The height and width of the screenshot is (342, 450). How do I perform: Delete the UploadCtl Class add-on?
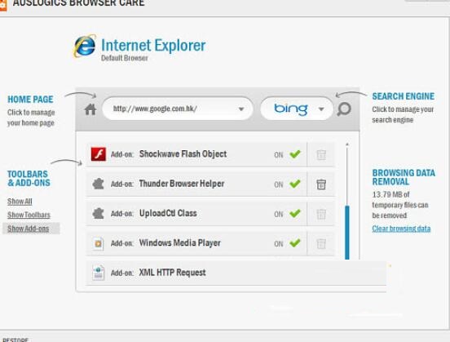click(x=321, y=214)
